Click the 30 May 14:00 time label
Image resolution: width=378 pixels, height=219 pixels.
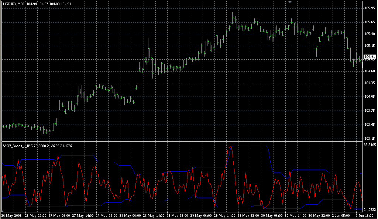295,215
